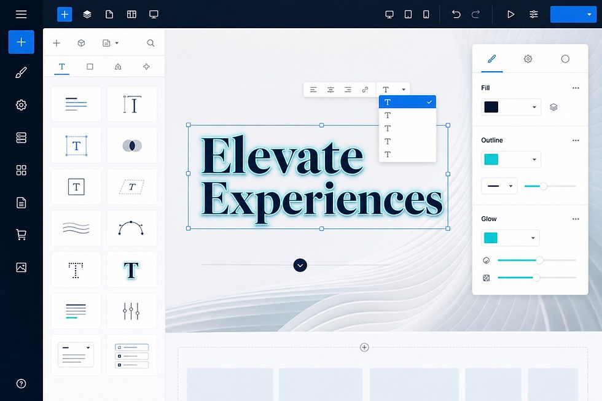This screenshot has height=401, width=602.
Task: Click the monitor icon beside the table icon
Action: coord(154,15)
